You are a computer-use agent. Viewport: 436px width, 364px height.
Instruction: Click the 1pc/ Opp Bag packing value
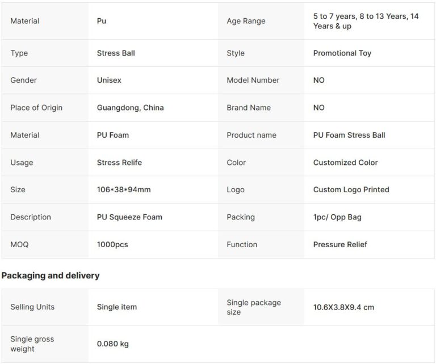337,217
